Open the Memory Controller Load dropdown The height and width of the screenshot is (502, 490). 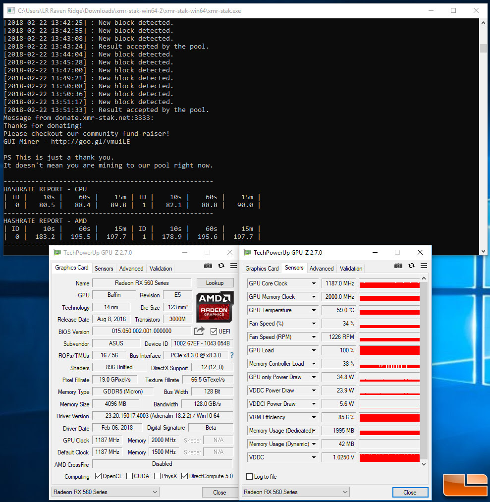pyautogui.click(x=314, y=364)
